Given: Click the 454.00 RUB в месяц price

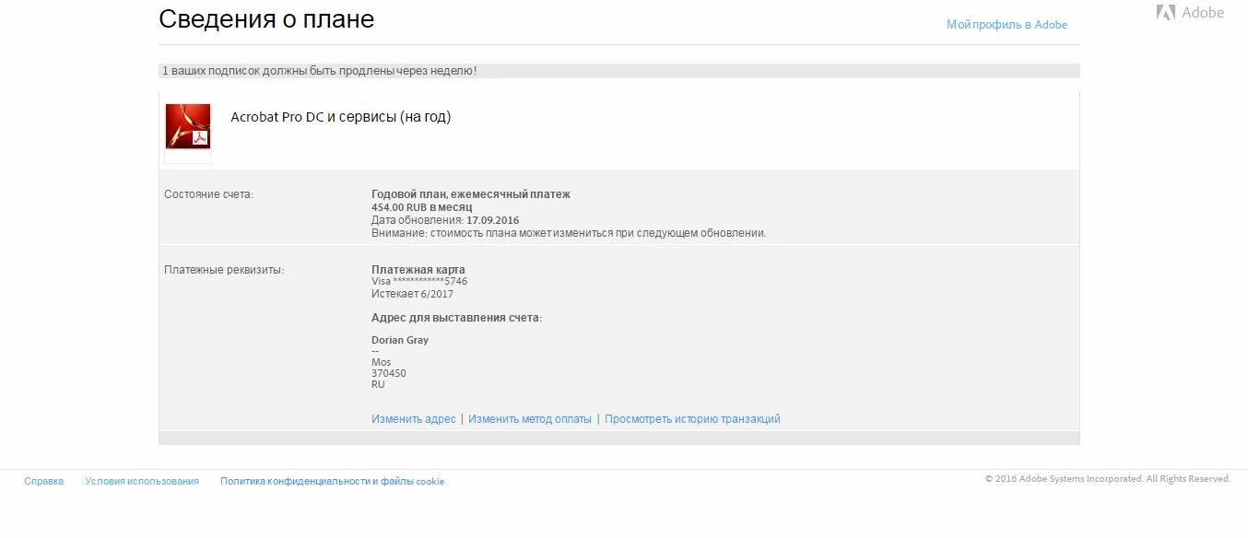Looking at the screenshot, I should (x=422, y=207).
